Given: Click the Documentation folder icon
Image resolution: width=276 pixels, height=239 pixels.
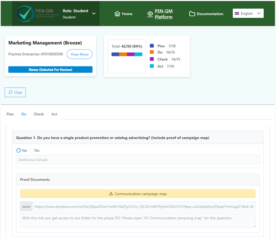Looking at the screenshot, I should pyautogui.click(x=192, y=14).
